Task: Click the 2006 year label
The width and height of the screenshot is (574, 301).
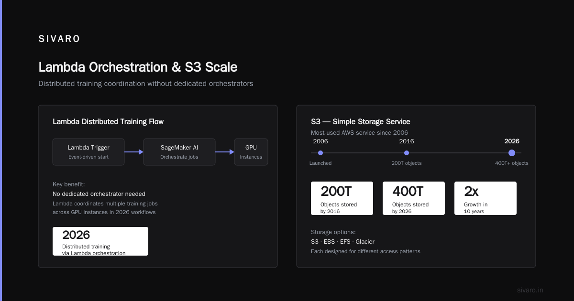Action: pyautogui.click(x=320, y=141)
